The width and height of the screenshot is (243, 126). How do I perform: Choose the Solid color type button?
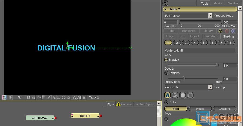[x=176, y=109]
